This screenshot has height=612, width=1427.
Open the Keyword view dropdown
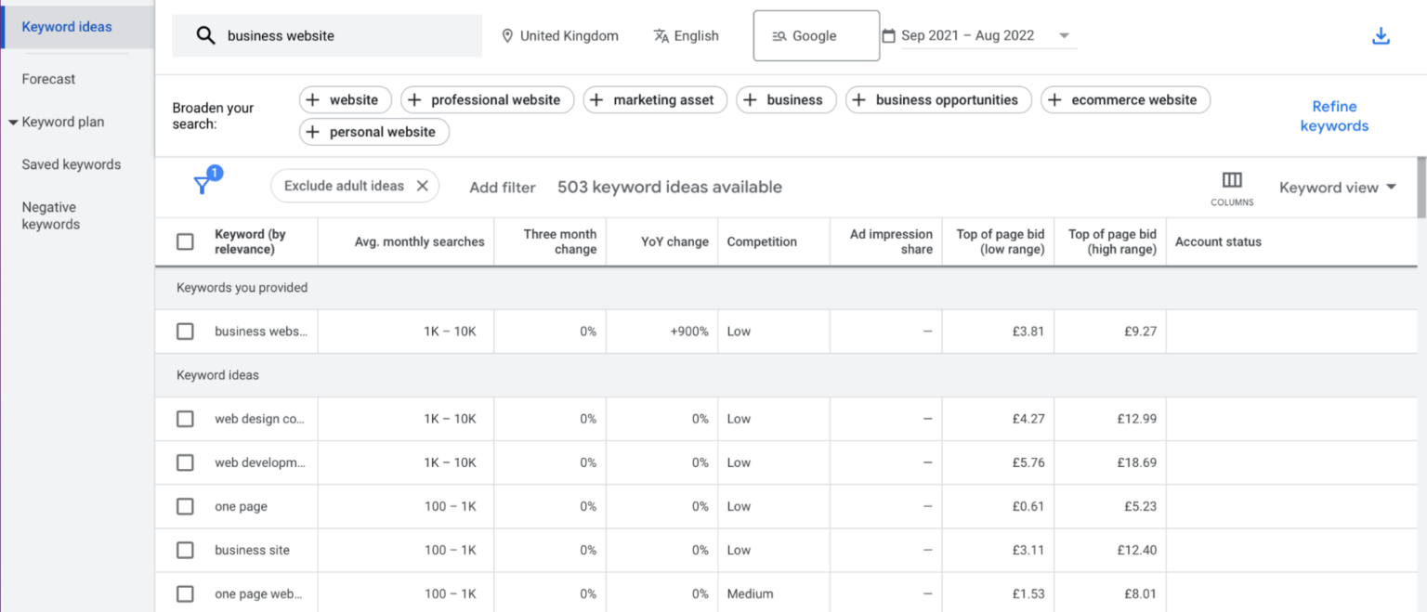coord(1337,187)
